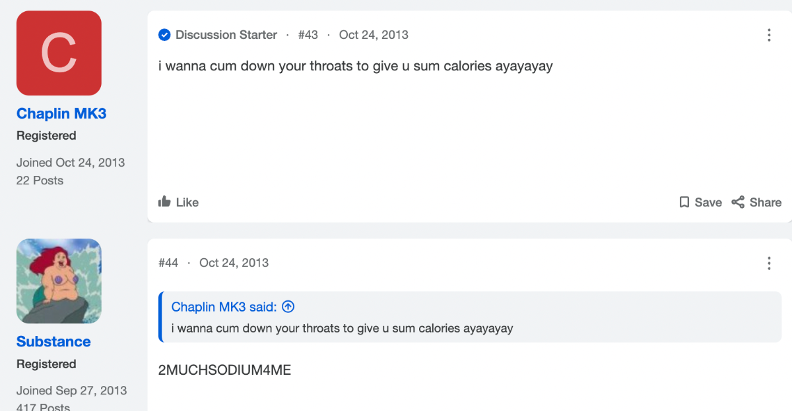
Task: Click the Oct 24, 2013 date on post #43
Action: tap(374, 35)
